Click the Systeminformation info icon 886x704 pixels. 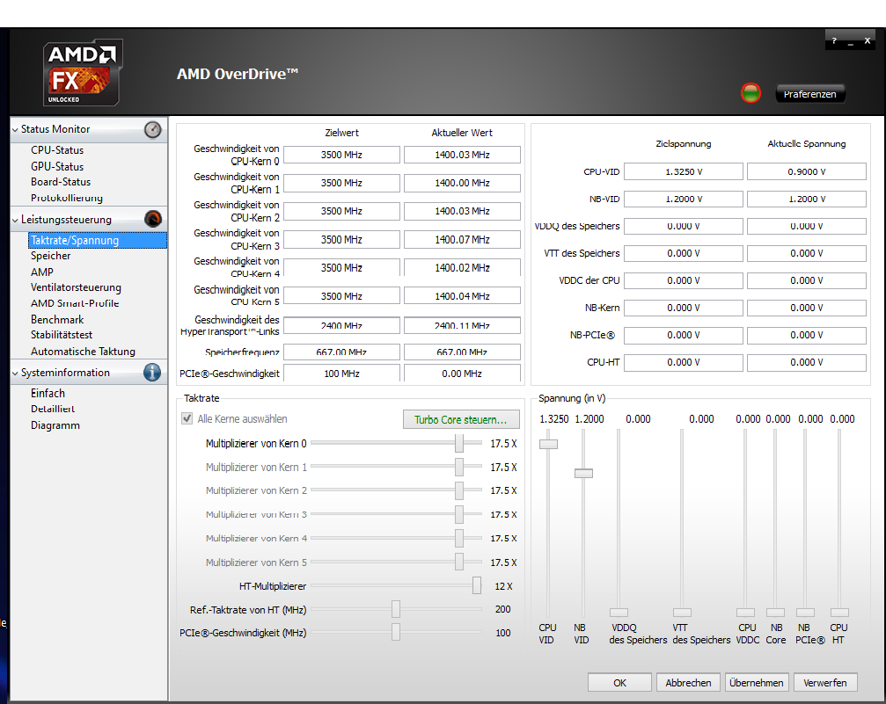152,372
